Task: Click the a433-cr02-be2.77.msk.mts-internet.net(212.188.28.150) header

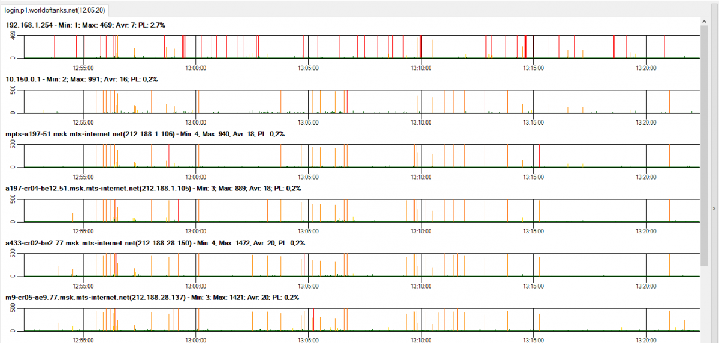Action: click(x=155, y=243)
